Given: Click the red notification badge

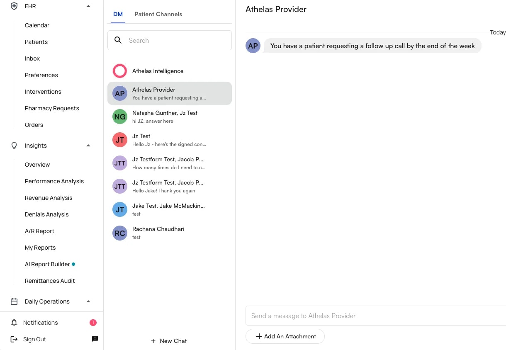Looking at the screenshot, I should click(x=93, y=322).
